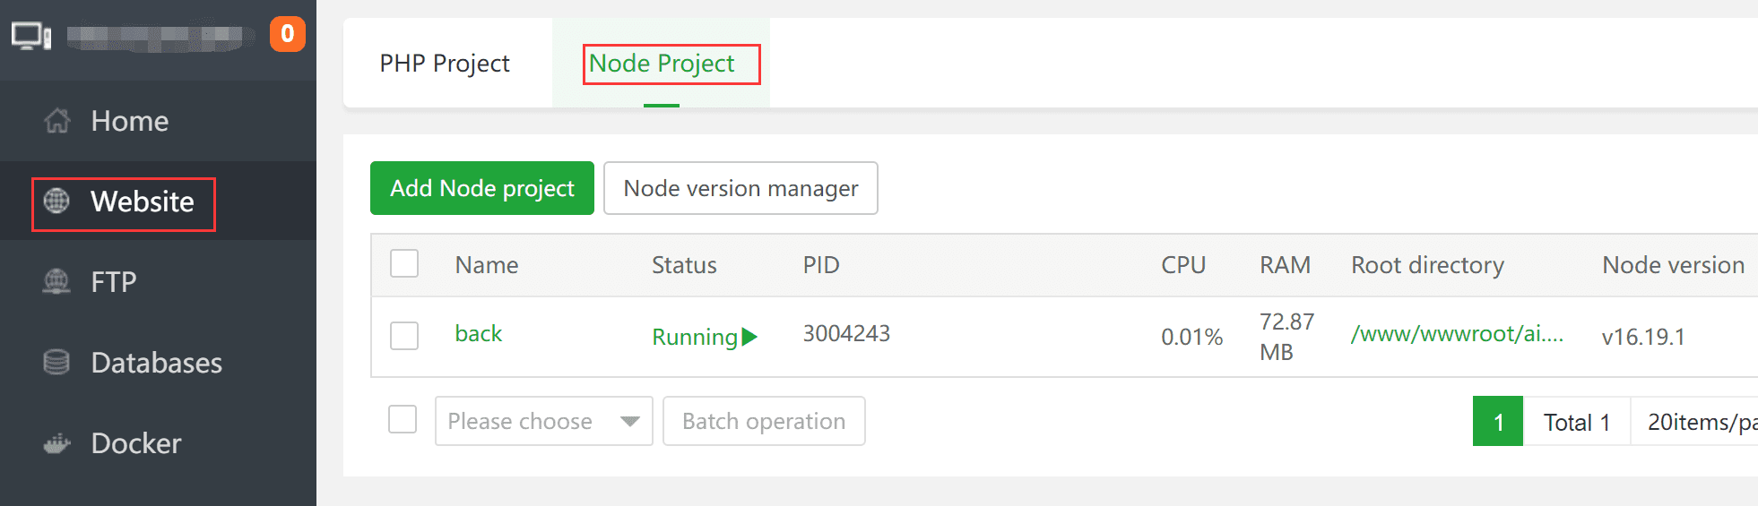The height and width of the screenshot is (506, 1758).
Task: Open the back project link
Action: (479, 334)
